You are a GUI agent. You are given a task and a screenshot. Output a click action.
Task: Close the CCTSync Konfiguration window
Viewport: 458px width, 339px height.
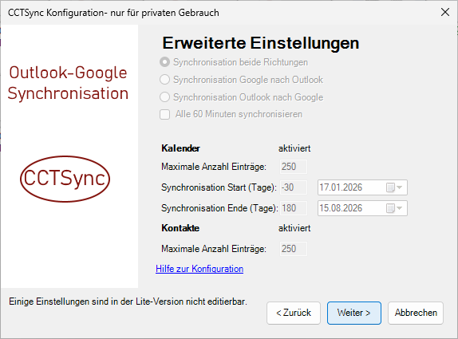point(445,12)
